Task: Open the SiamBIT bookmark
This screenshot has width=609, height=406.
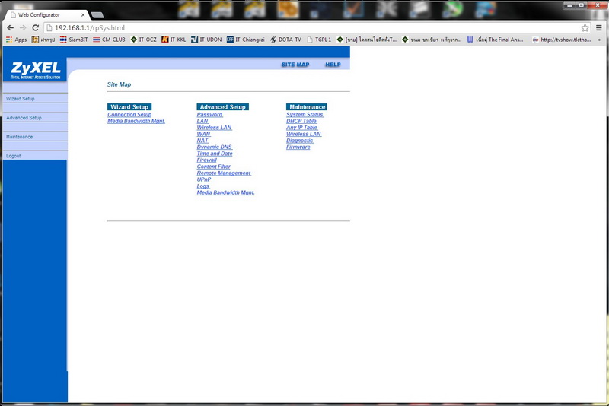Action: [x=74, y=40]
